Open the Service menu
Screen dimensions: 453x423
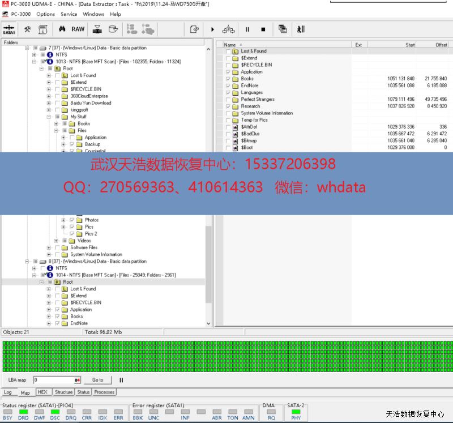[x=69, y=14]
